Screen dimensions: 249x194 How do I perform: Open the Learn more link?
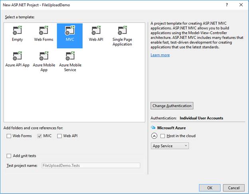click(x=160, y=55)
